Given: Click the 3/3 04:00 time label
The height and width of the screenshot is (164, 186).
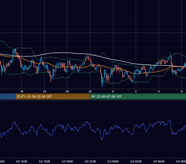Looking at the screenshot, I should [159, 161].
